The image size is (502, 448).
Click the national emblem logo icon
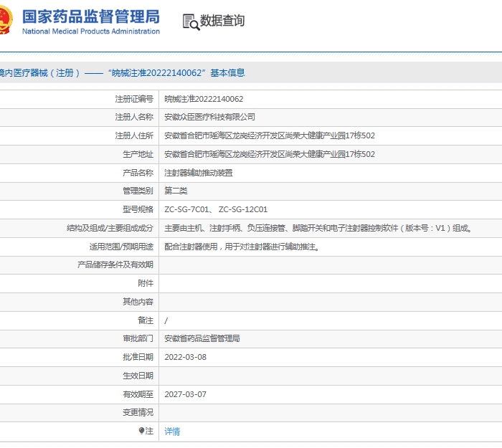[6, 20]
